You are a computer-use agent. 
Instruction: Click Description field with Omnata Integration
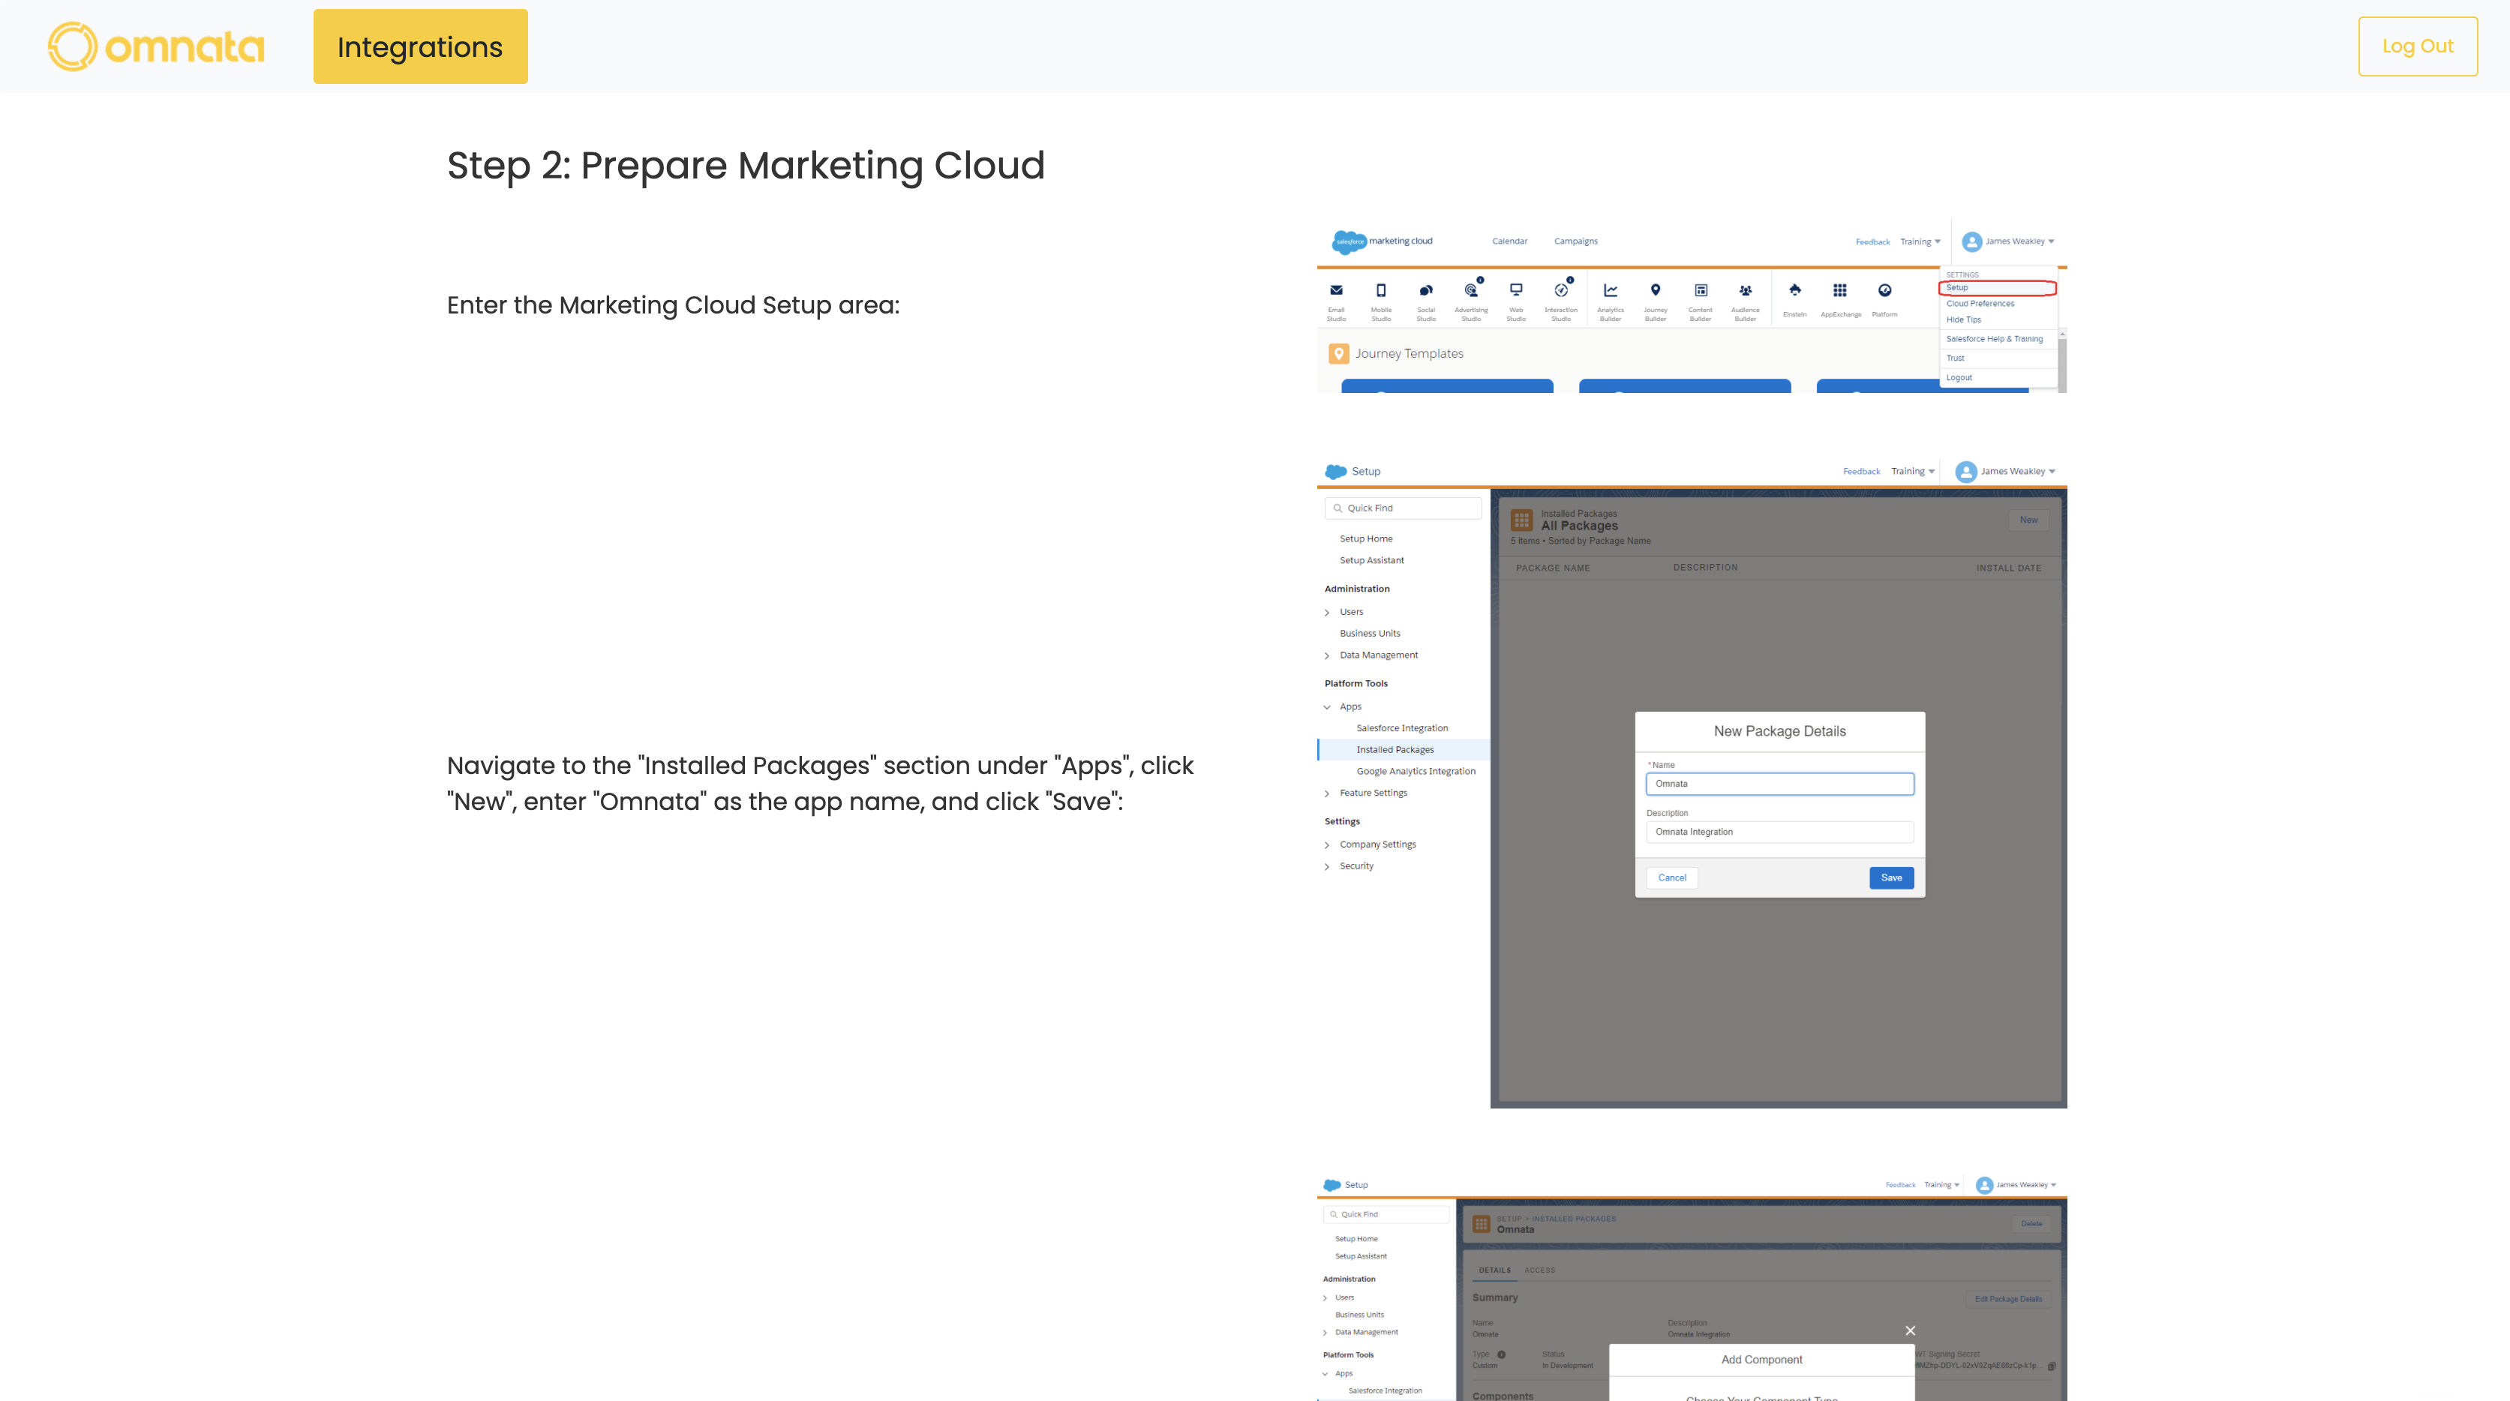pyautogui.click(x=1779, y=832)
